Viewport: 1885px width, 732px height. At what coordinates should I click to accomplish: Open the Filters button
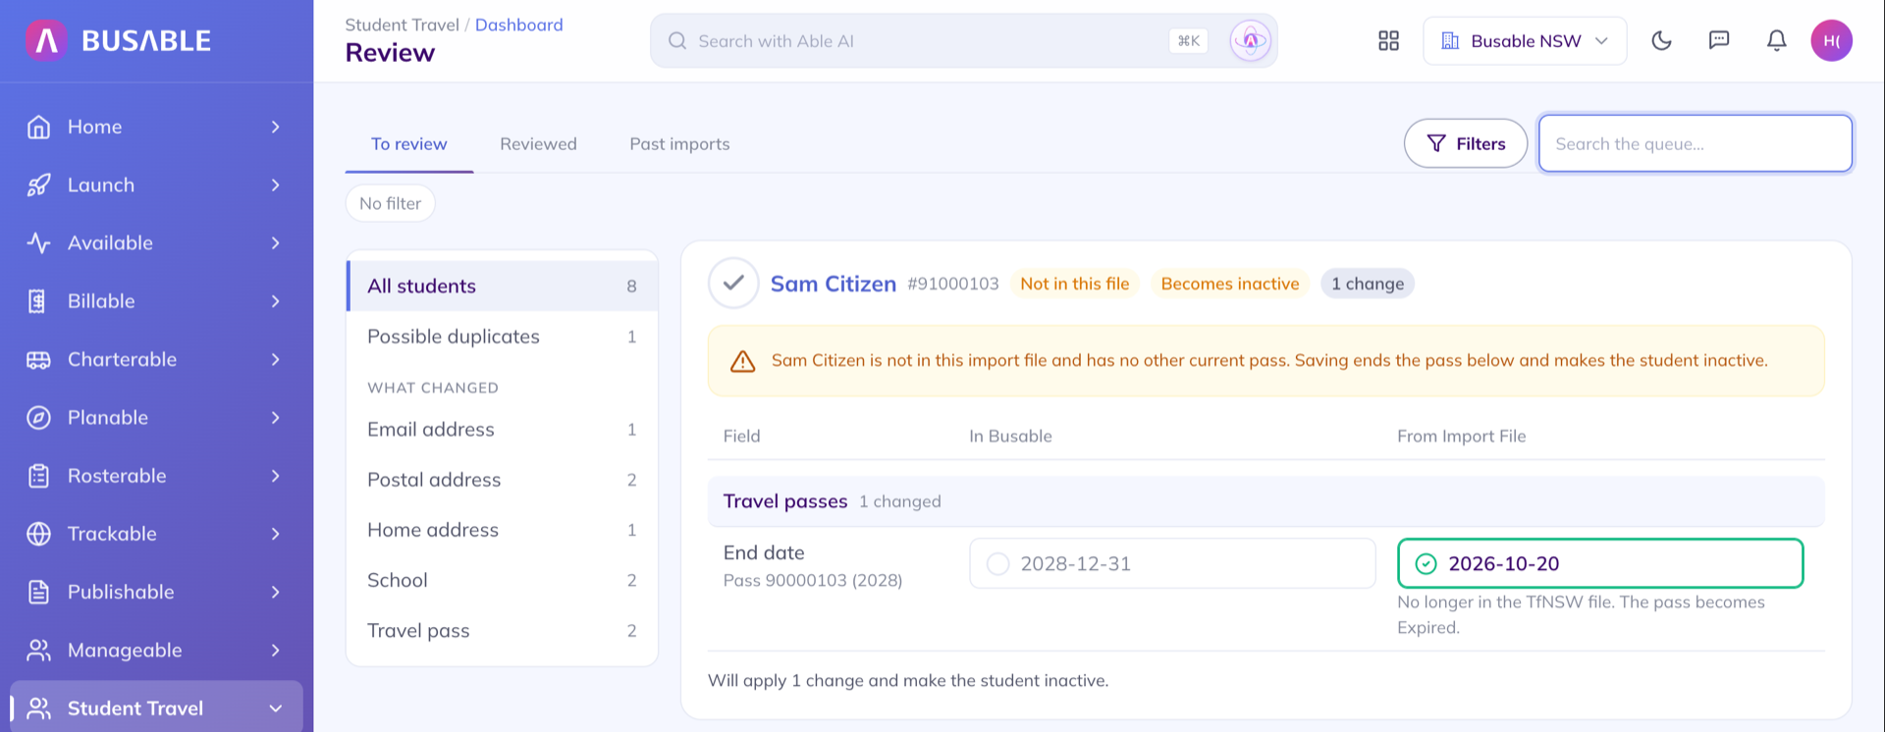tap(1466, 143)
